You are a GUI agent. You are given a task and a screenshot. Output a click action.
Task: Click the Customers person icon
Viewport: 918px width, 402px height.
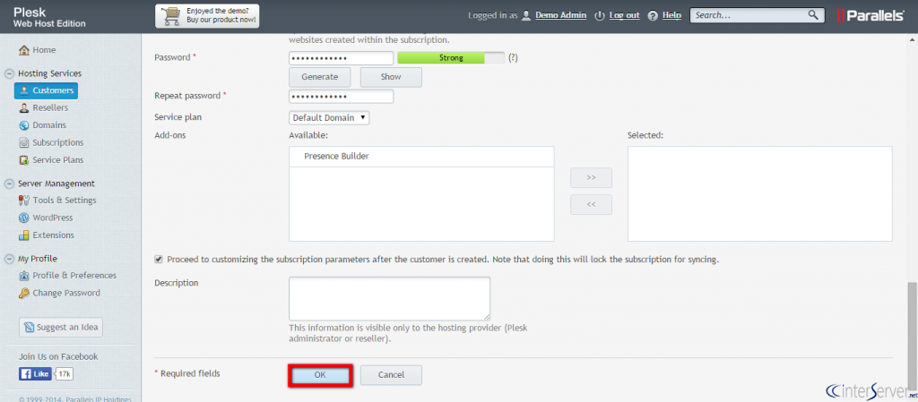(x=24, y=90)
